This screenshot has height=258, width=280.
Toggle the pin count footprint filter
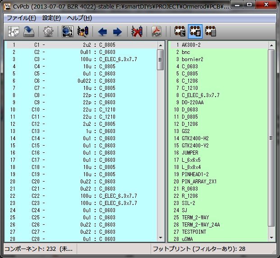pos(195,31)
